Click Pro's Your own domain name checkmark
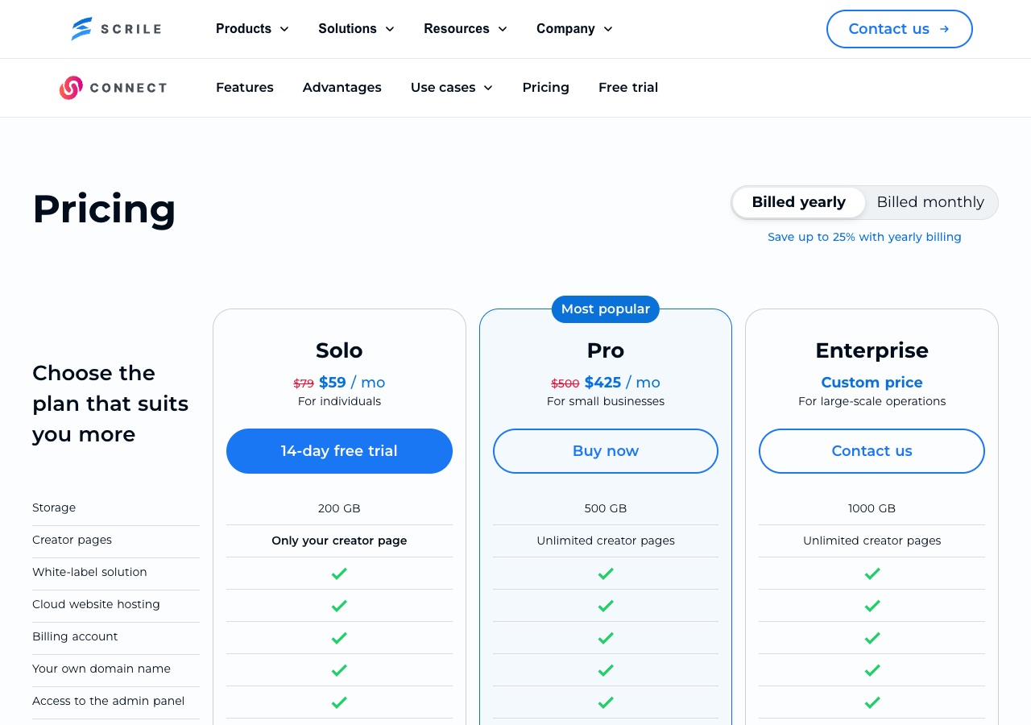This screenshot has width=1031, height=725. [x=606, y=670]
